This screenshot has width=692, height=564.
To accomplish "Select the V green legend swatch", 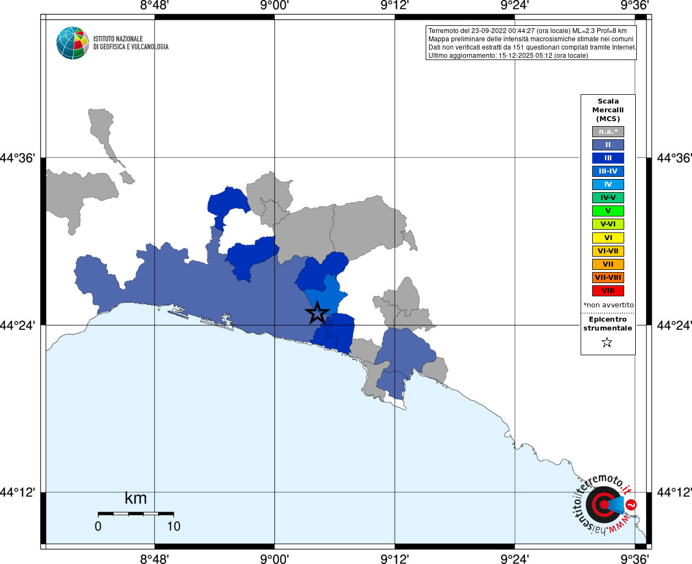I will [608, 211].
